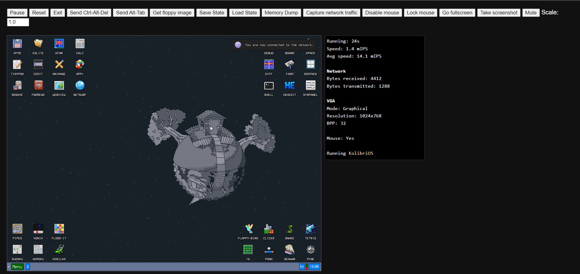Open the MINE minesweeper icon
The width and height of the screenshot is (580, 274).
tap(310, 250)
